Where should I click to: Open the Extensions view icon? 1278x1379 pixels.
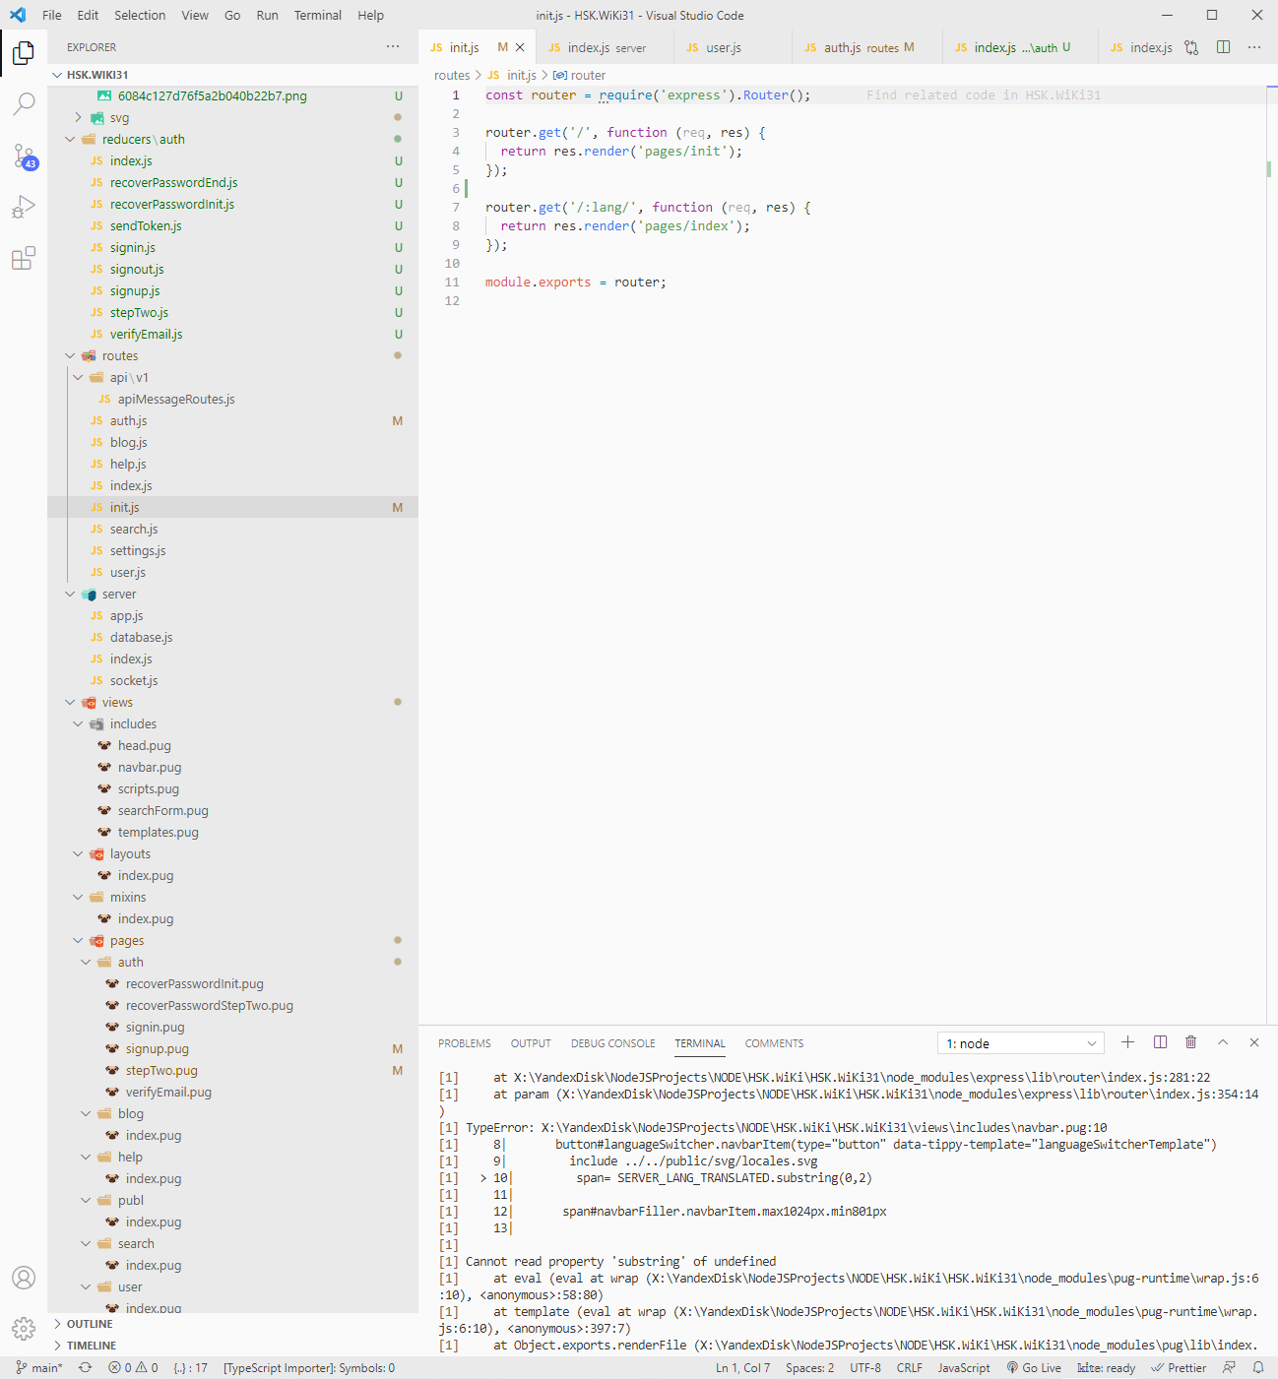pos(24,258)
